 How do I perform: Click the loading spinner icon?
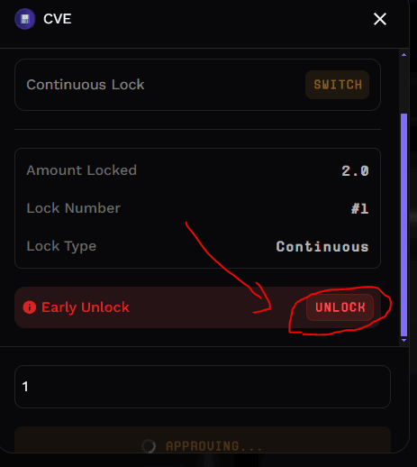point(149,446)
